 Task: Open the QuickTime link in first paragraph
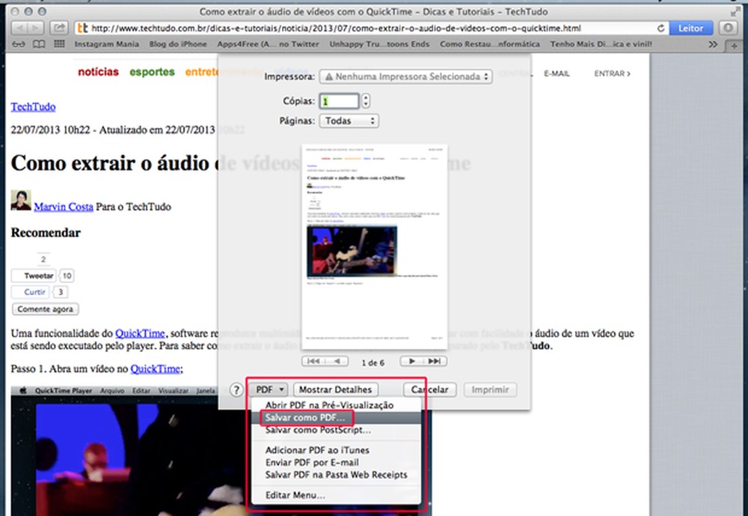coord(140,333)
